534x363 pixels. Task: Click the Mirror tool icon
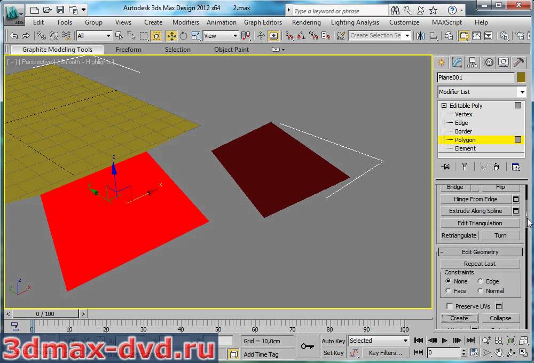tap(421, 35)
